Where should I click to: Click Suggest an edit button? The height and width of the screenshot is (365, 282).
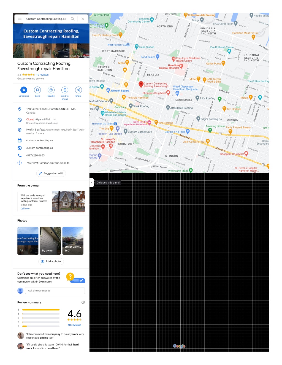coord(51,173)
